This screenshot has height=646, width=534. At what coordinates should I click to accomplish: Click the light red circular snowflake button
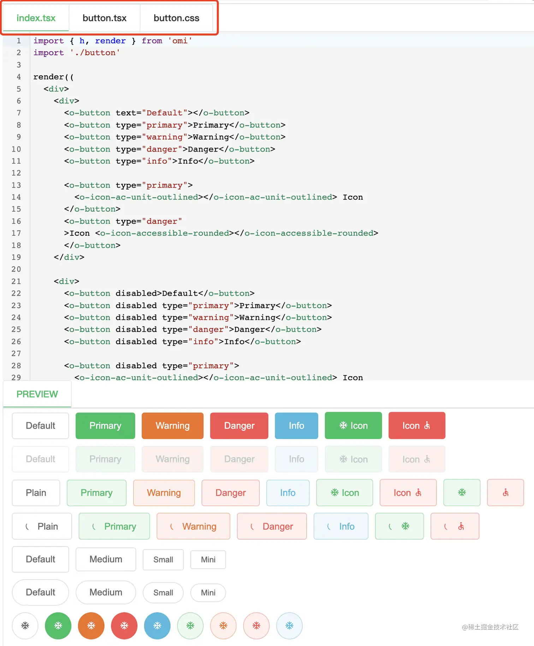(256, 626)
